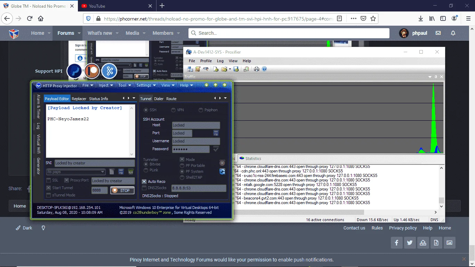Select the PLink tunnelier option
475x267 pixels.
[x=146, y=170]
